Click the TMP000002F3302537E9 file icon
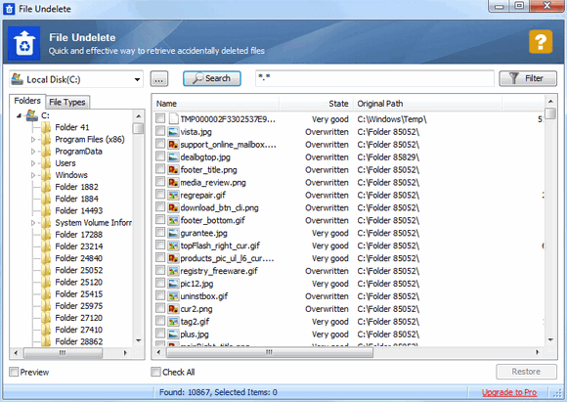 174,118
